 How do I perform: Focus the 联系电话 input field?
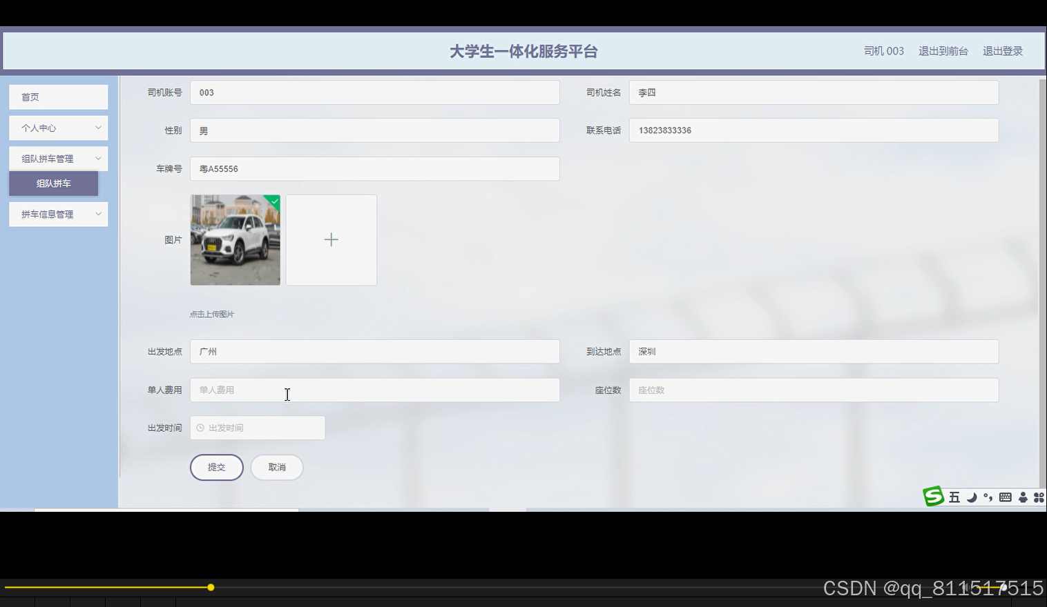point(814,130)
